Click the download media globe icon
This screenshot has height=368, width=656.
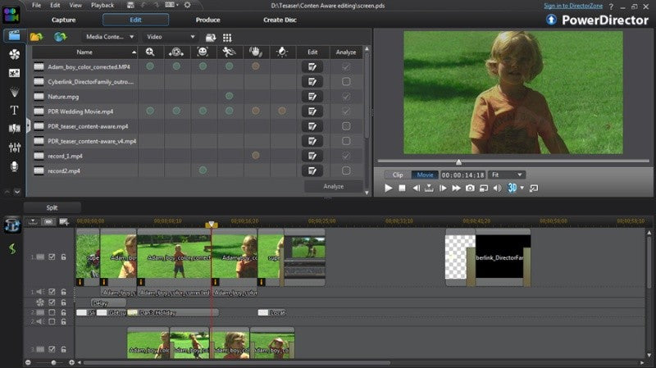[60, 37]
